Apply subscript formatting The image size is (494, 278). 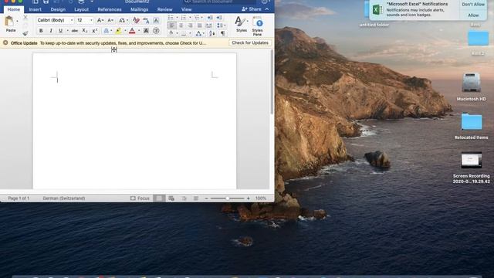(x=84, y=31)
